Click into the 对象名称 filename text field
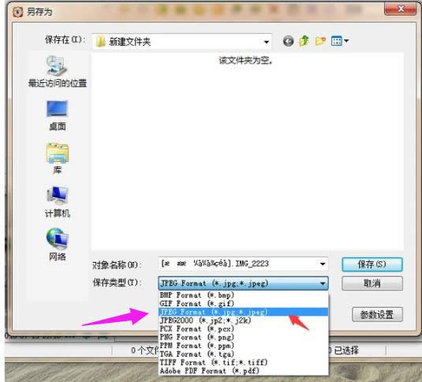 (238, 264)
